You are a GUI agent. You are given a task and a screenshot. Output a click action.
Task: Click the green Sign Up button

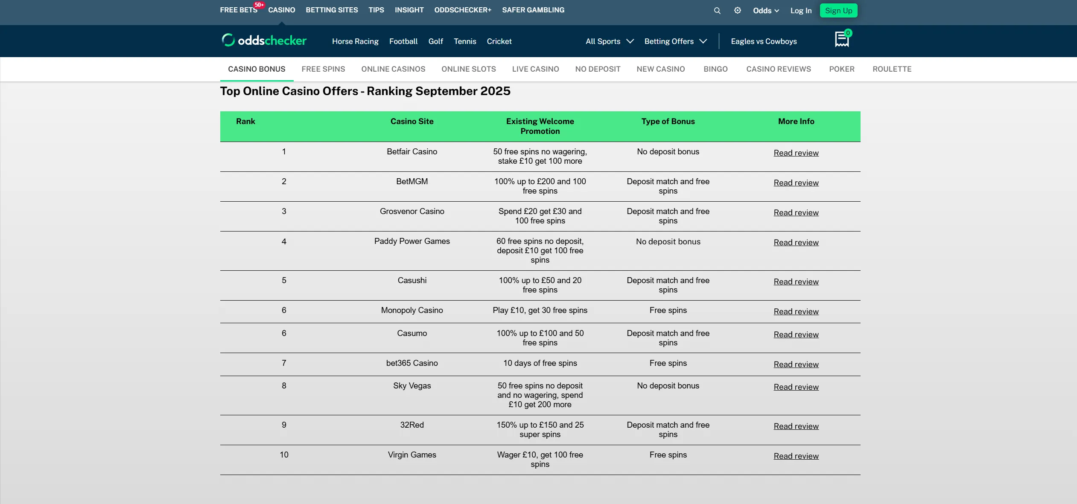pyautogui.click(x=838, y=11)
